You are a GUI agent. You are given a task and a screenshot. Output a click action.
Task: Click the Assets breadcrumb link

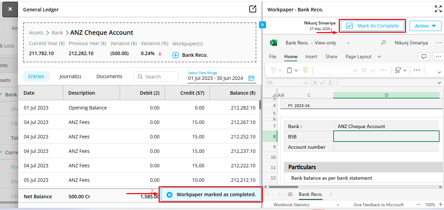coord(36,33)
